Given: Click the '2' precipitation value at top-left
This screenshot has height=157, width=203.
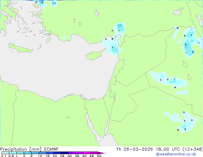Looking at the screenshot, I should click(x=43, y=3).
